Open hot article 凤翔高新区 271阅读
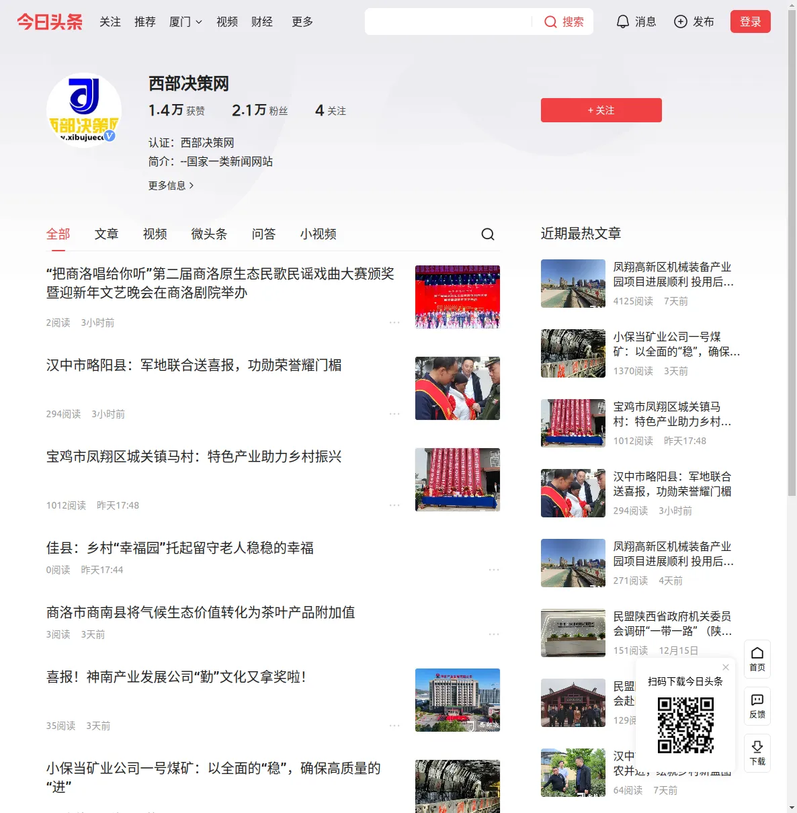 click(673, 554)
